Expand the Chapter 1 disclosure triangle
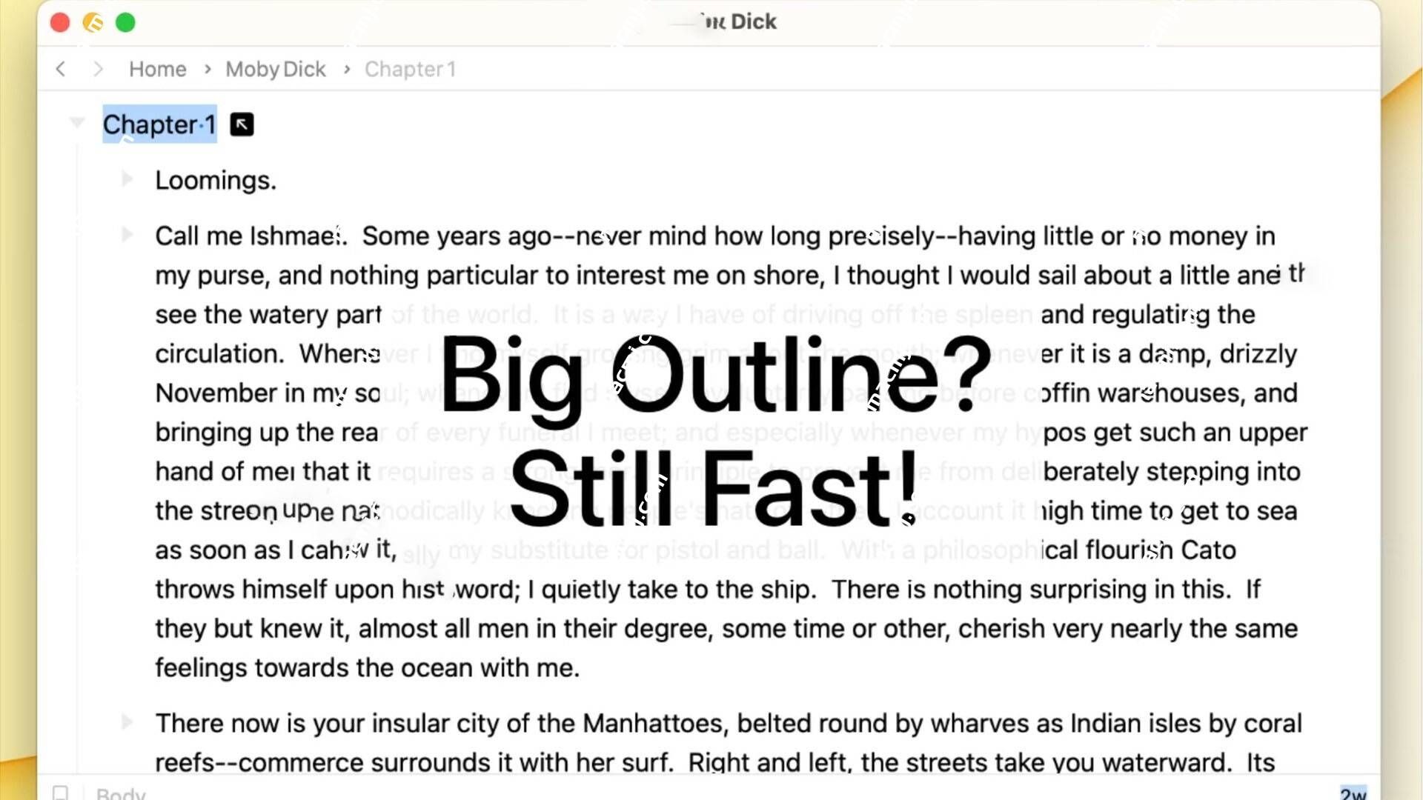This screenshot has height=800, width=1423. click(77, 122)
